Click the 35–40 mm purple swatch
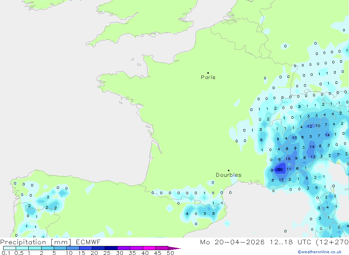 pos(136,248)
